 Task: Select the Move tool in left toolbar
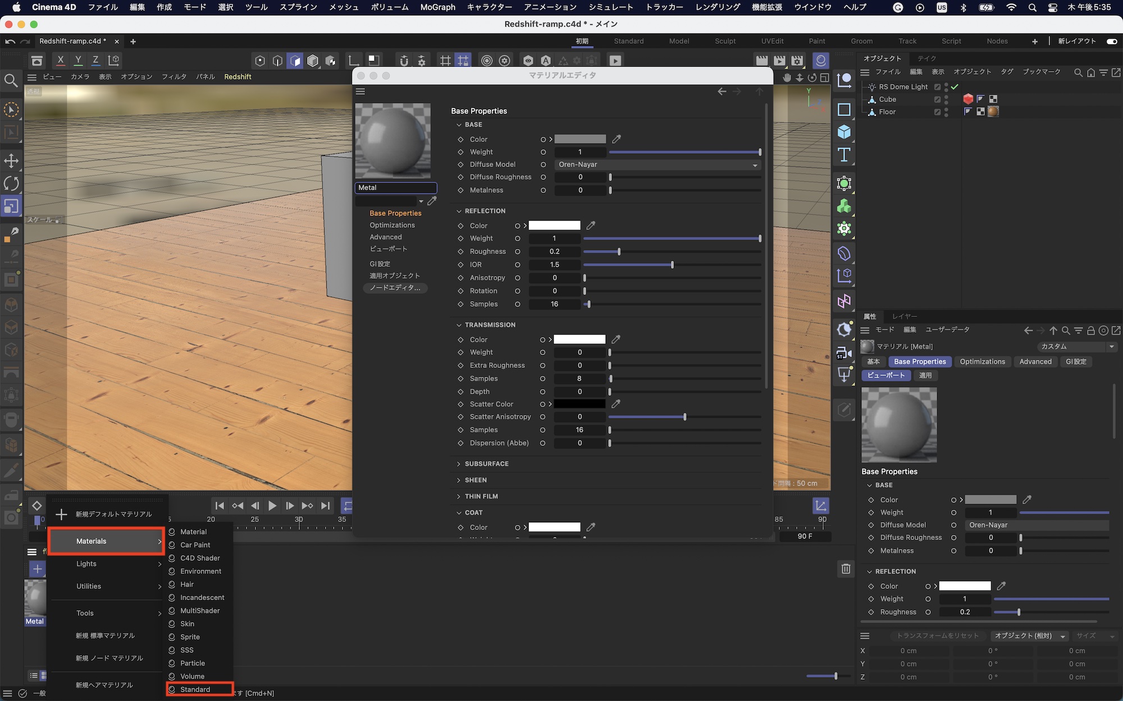(x=11, y=161)
